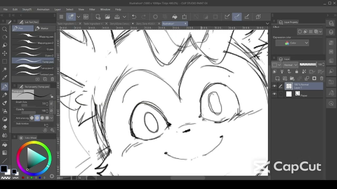
Task: Open the help question mark icon
Action: point(258,17)
